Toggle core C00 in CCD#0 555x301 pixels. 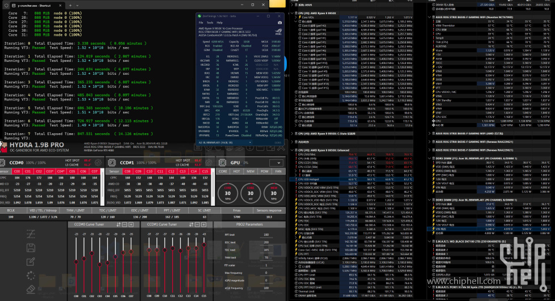click(x=17, y=171)
